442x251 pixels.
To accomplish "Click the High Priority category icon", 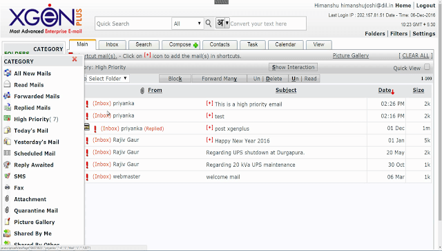I will pyautogui.click(x=8, y=118).
